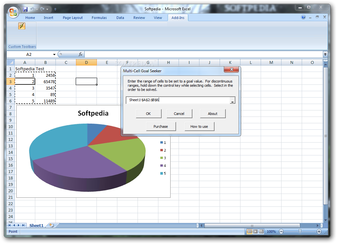Screen dimensions: 337x244
Task: Switch to Page Layout tab
Action: click(73, 18)
